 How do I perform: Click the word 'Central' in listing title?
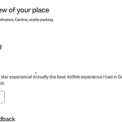tap(21, 20)
